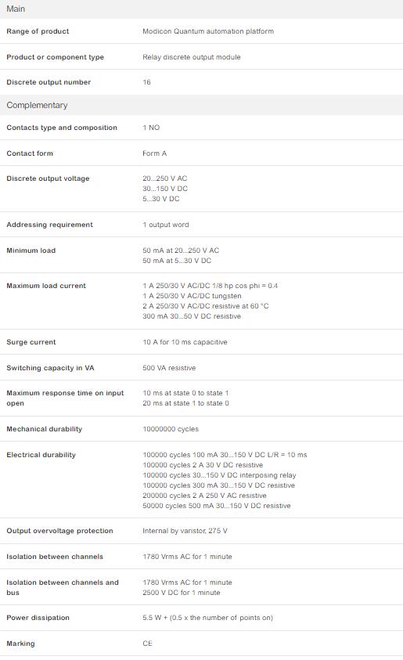Select the Mechanical durability label
Screen dimensions: 403x660
(x=44, y=429)
